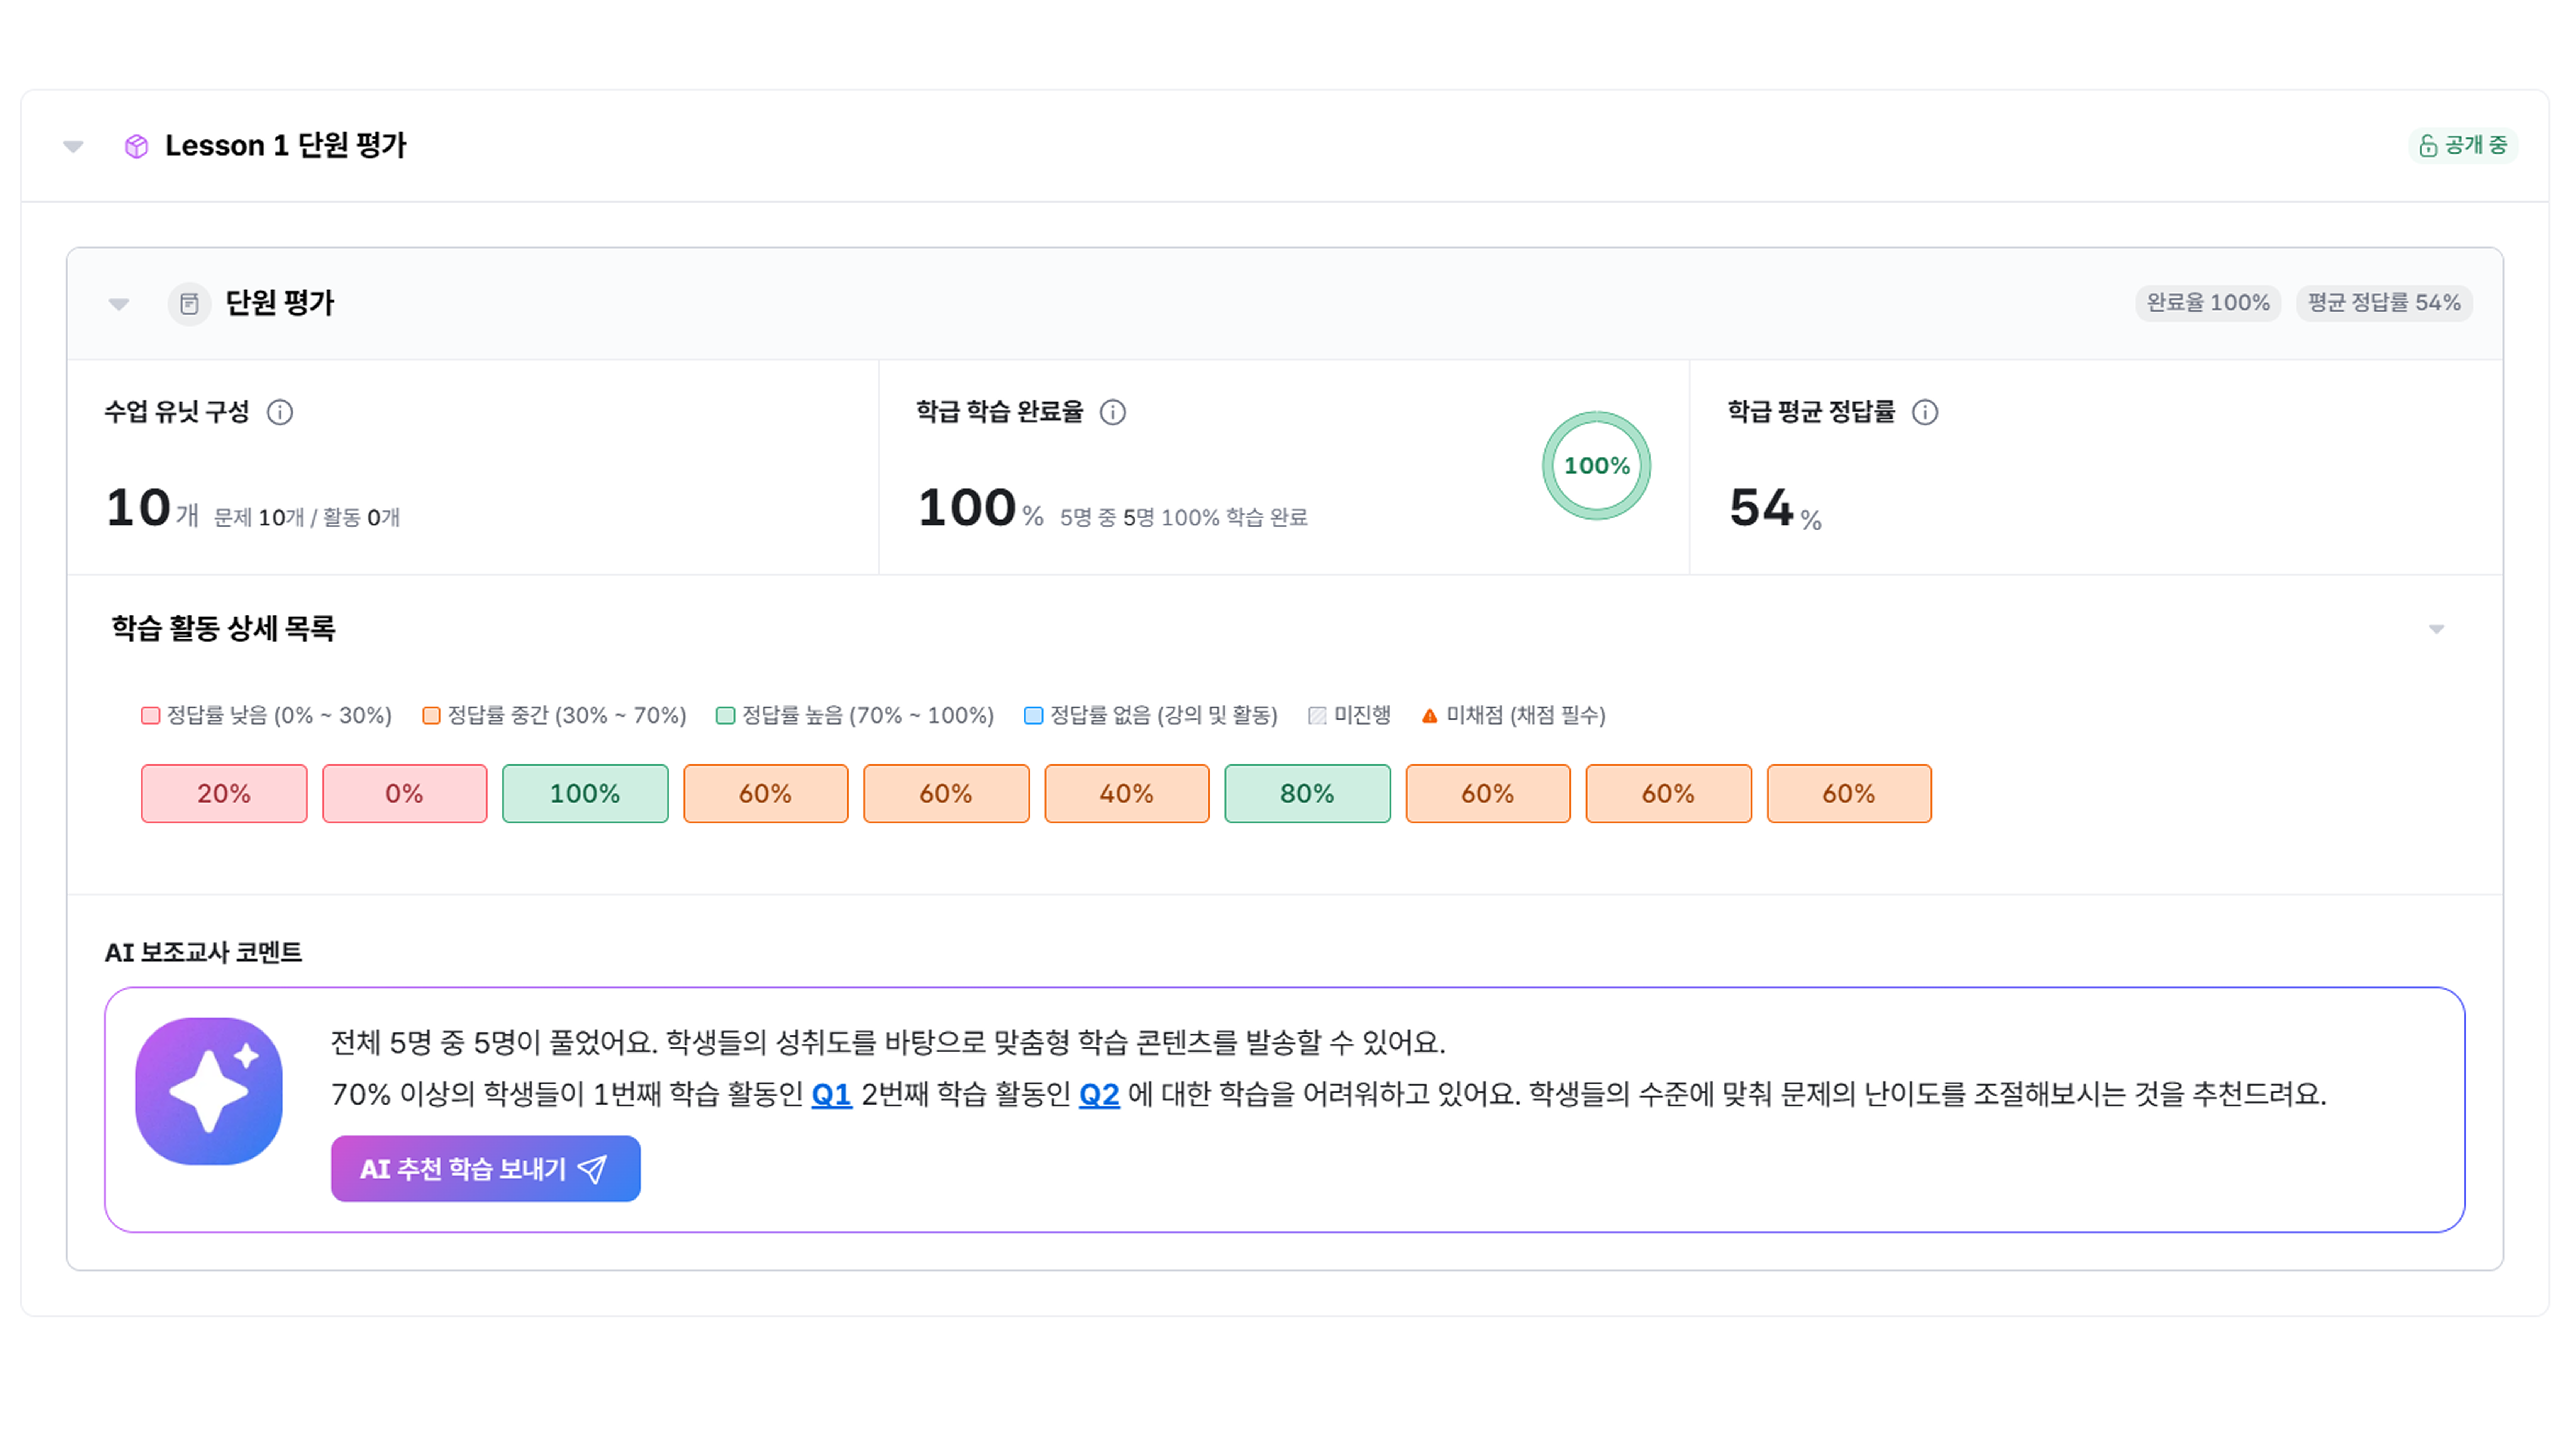Click the 100% circular progress ring

click(x=1596, y=466)
